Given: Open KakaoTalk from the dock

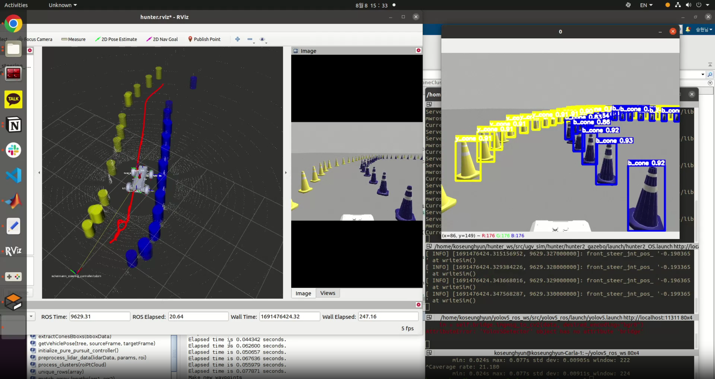Looking at the screenshot, I should pyautogui.click(x=13, y=99).
